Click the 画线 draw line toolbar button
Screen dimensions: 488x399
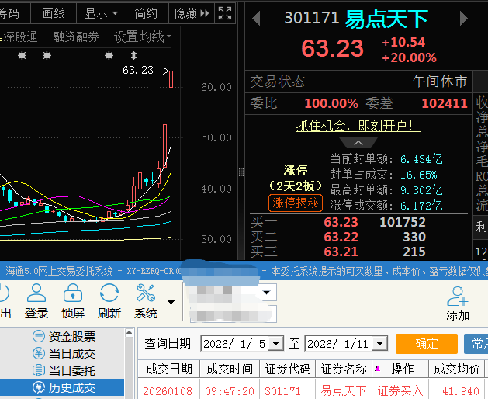(54, 13)
